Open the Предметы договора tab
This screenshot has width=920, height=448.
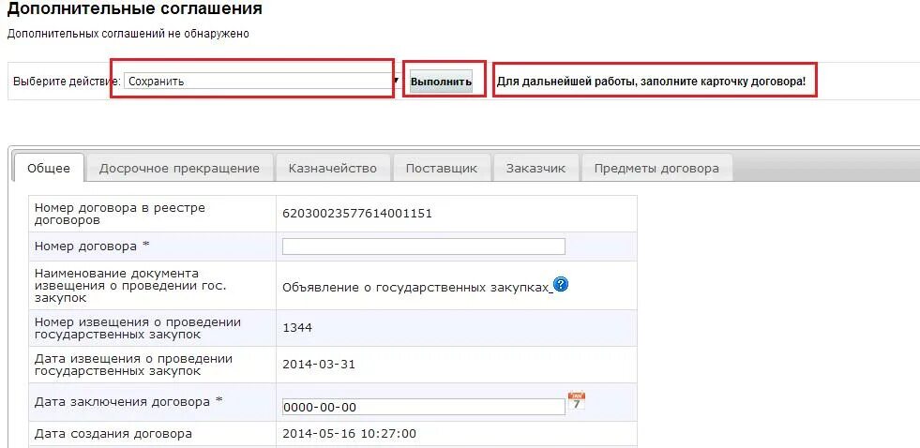[656, 169]
